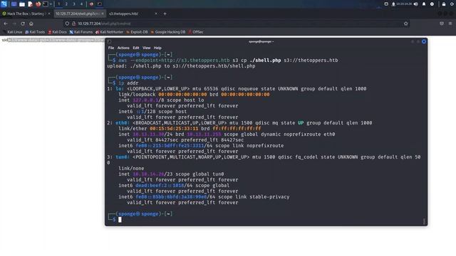The height and width of the screenshot is (256, 456).
Task: Open the terminal Edit menu
Action: pos(136,48)
